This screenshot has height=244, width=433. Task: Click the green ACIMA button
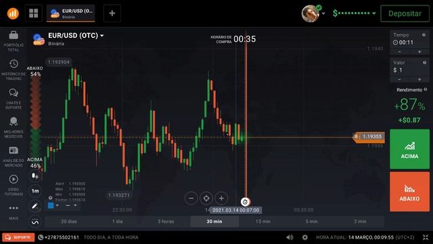(x=409, y=149)
